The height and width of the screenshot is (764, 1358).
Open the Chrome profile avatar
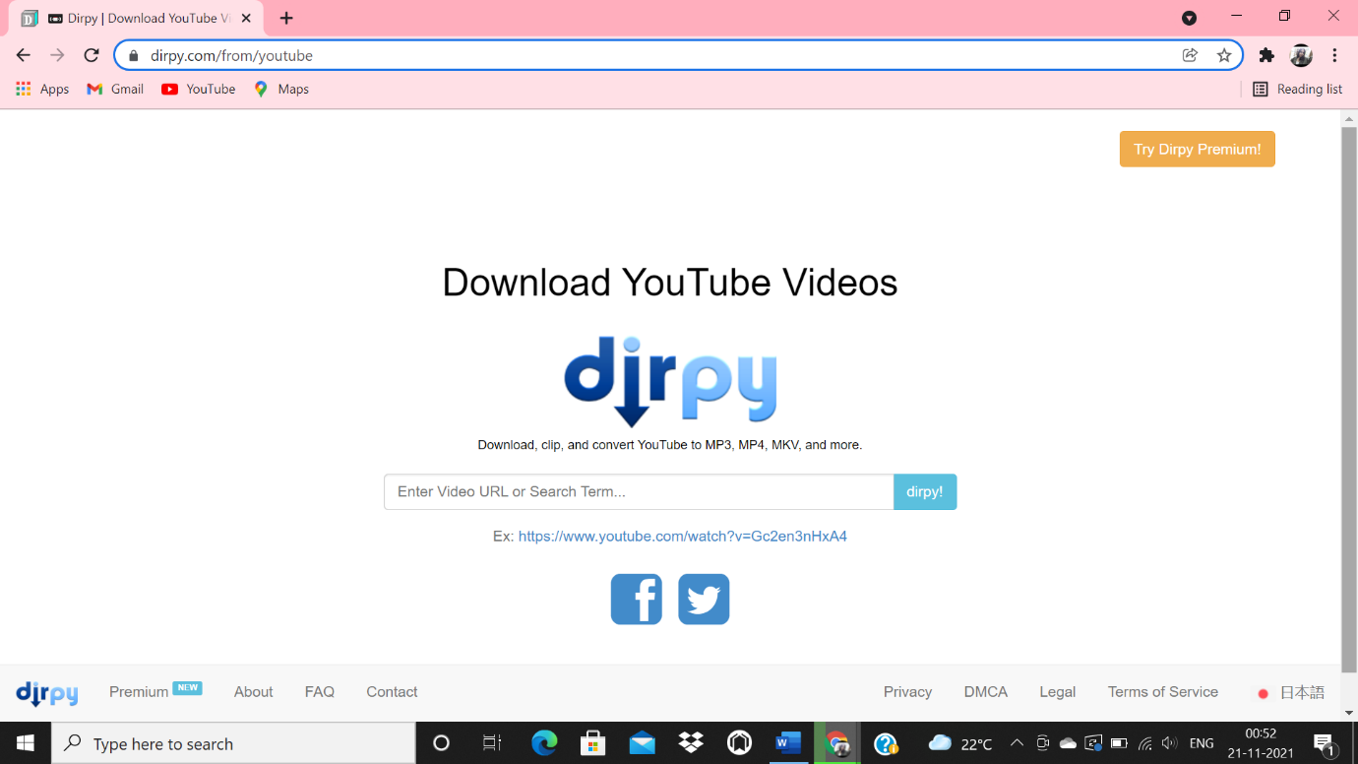click(1301, 55)
